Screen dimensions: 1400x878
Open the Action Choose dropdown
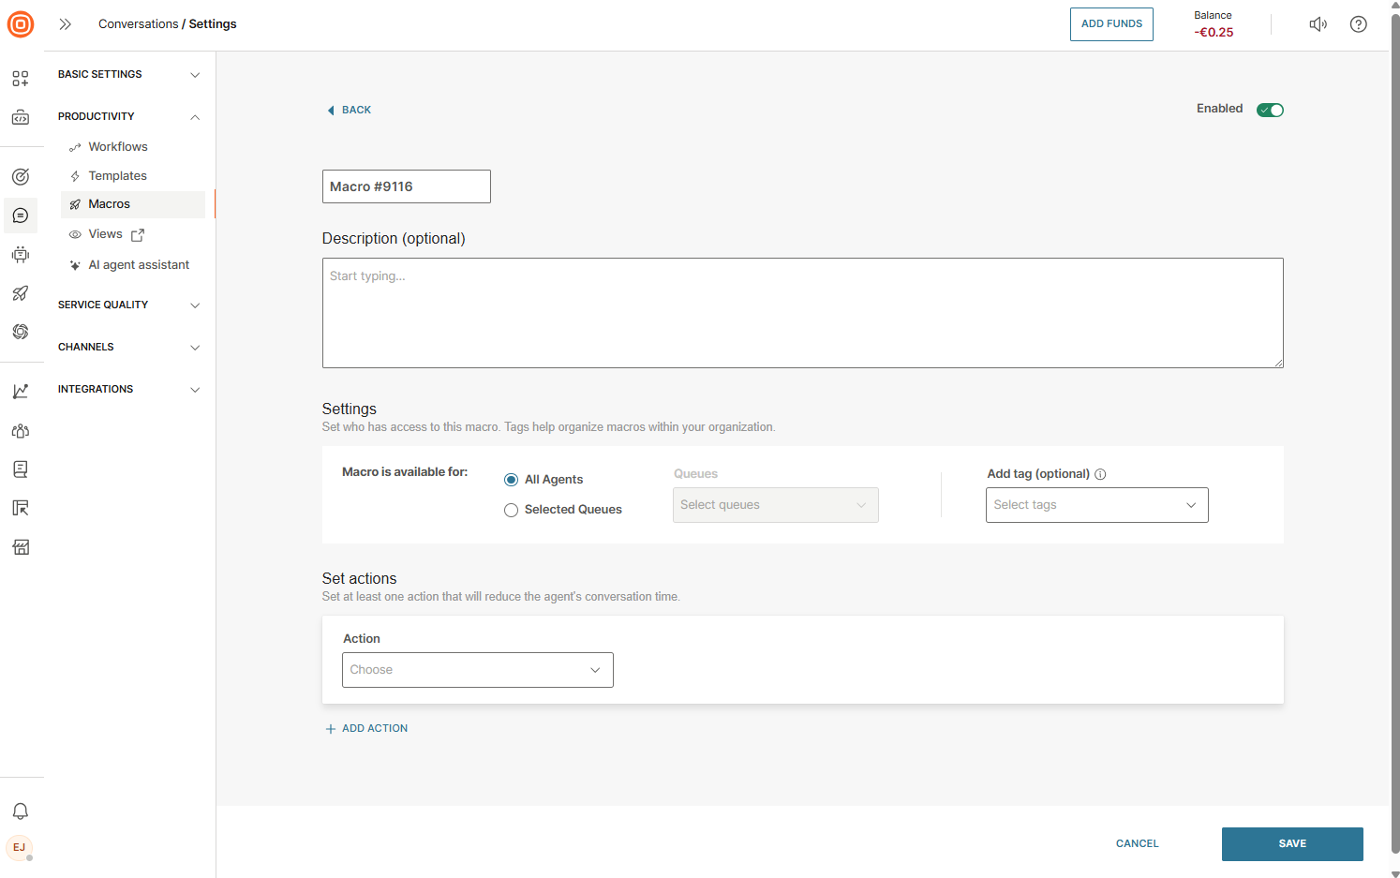point(477,670)
